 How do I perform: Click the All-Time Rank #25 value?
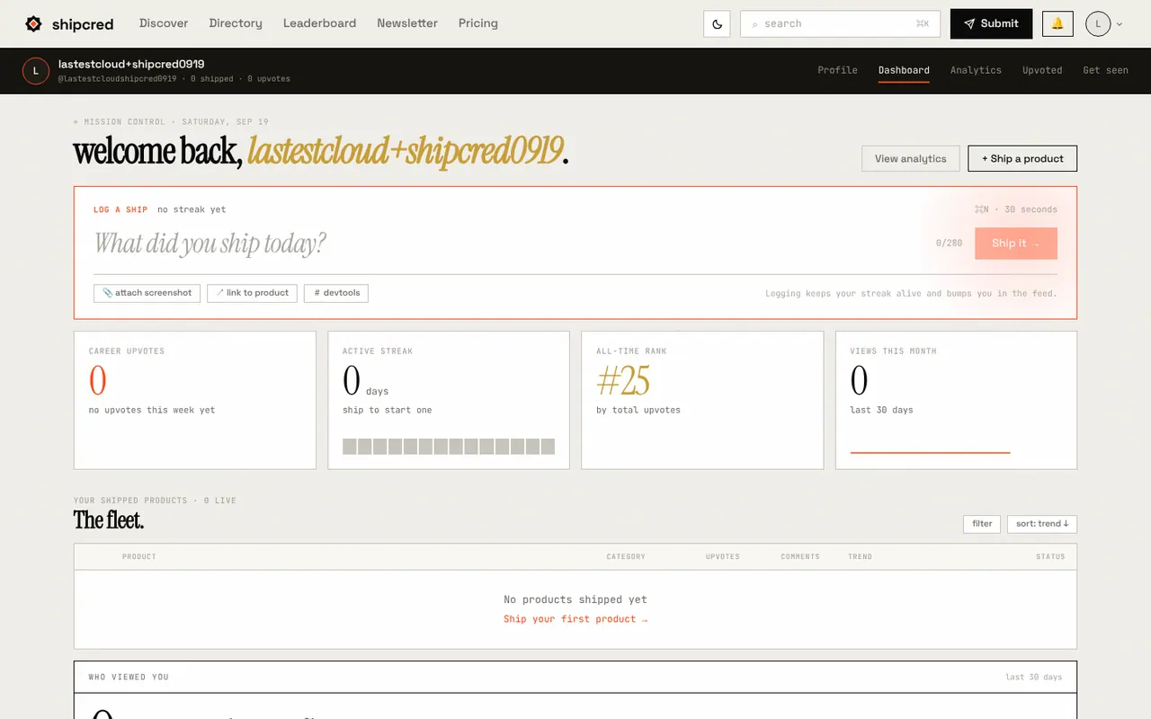pyautogui.click(x=623, y=382)
